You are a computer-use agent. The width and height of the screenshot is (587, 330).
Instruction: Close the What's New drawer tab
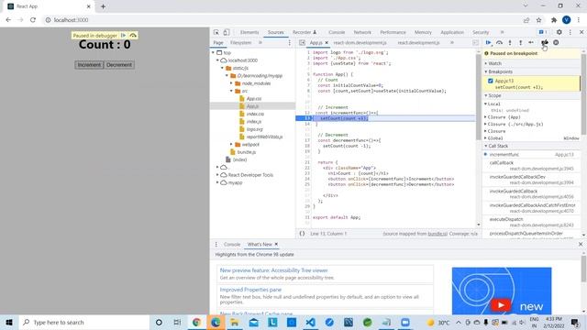[x=276, y=245]
